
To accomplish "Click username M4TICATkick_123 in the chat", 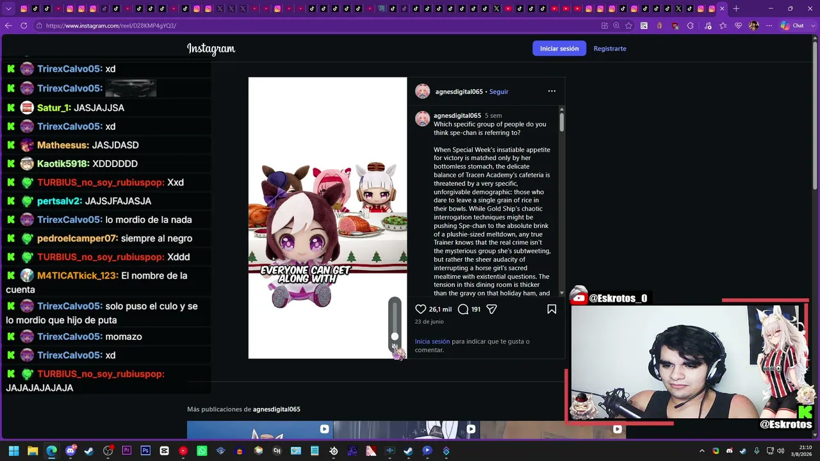I will tap(77, 275).
